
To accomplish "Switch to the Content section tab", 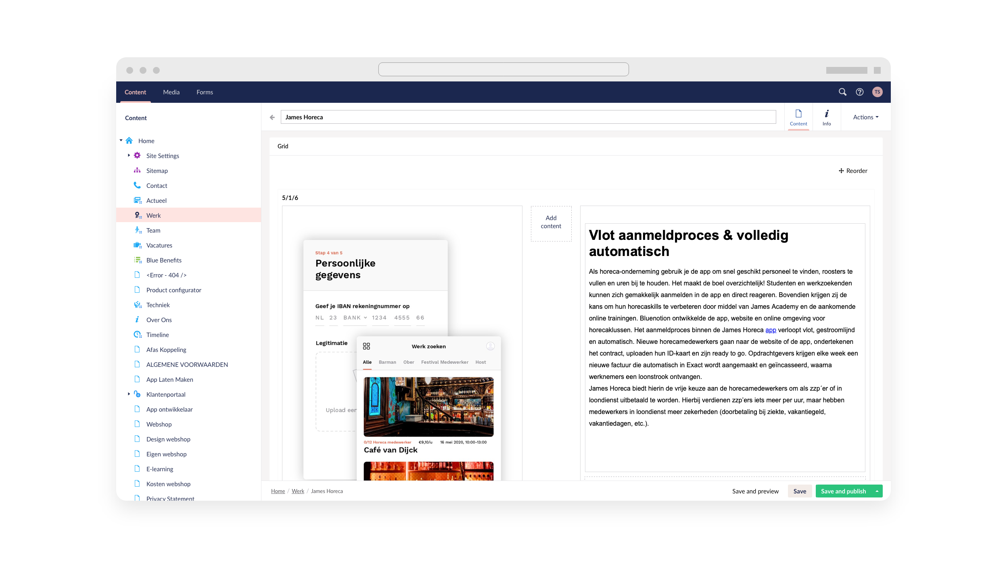I will click(135, 92).
